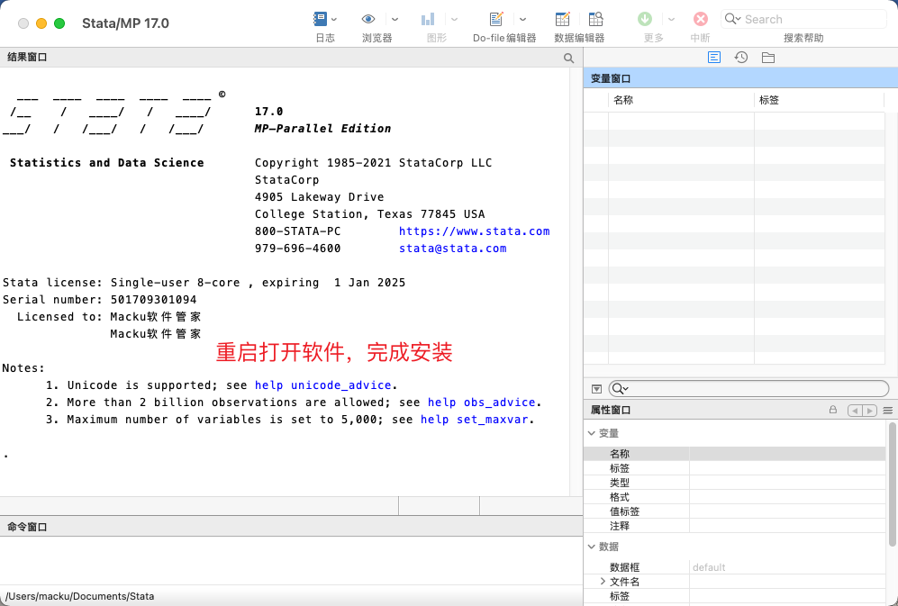Screen dimensions: 898x606
Task: Select the 类型 property row
Action: coord(735,483)
